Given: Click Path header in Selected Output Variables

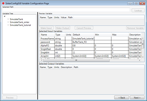Looking at the screenshot, I should point(76,67).
